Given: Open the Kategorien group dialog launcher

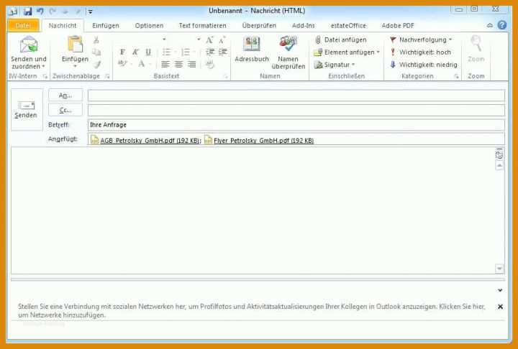Looking at the screenshot, I should click(456, 77).
